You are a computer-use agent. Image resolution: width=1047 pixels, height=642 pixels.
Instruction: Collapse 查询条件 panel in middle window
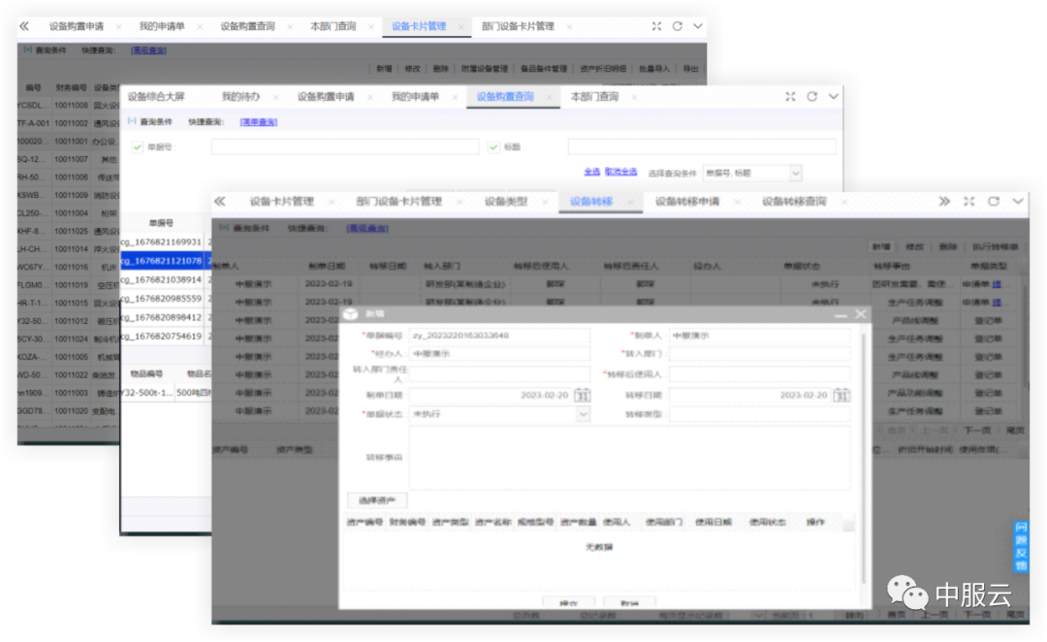coord(132,121)
